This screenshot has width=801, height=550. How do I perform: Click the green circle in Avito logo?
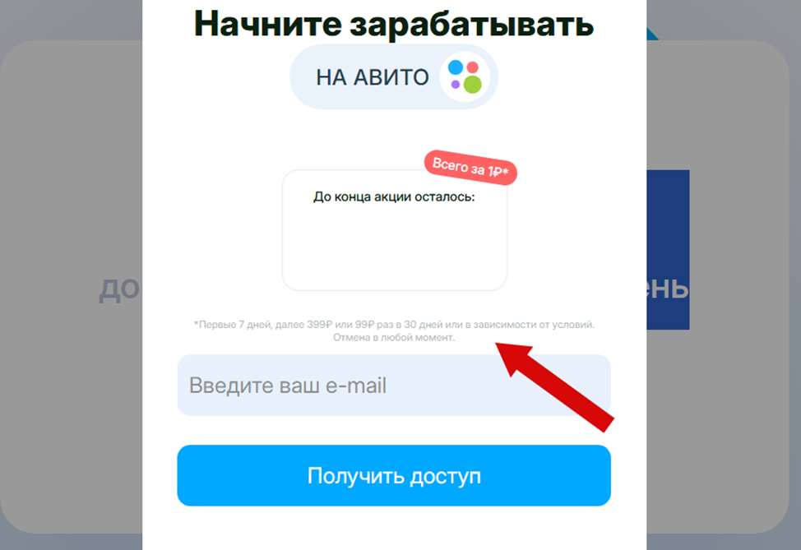point(473,85)
